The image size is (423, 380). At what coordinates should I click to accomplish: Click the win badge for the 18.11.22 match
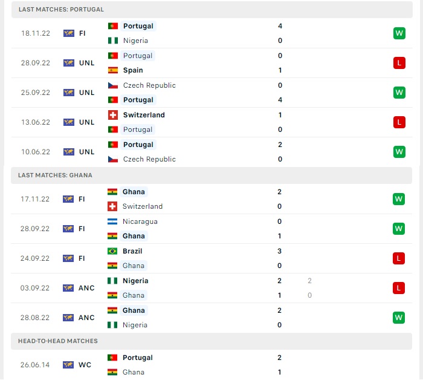click(x=399, y=33)
